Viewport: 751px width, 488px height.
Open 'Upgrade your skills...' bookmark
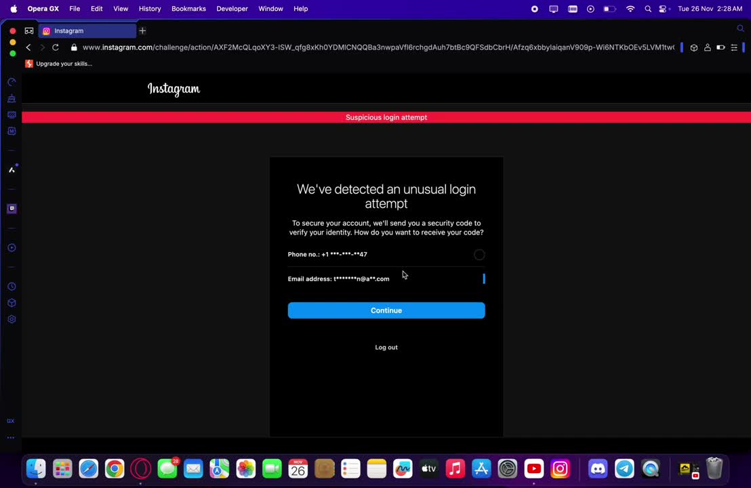coord(59,64)
